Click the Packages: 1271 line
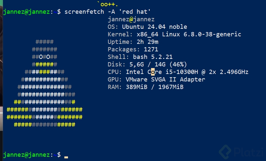This screenshot has height=161, width=266. 133,49
